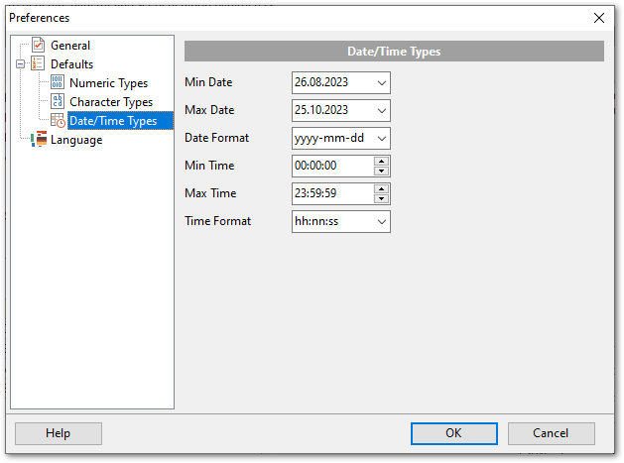Open the Time Format dropdown arrow
This screenshot has width=624, height=463.
(x=382, y=221)
